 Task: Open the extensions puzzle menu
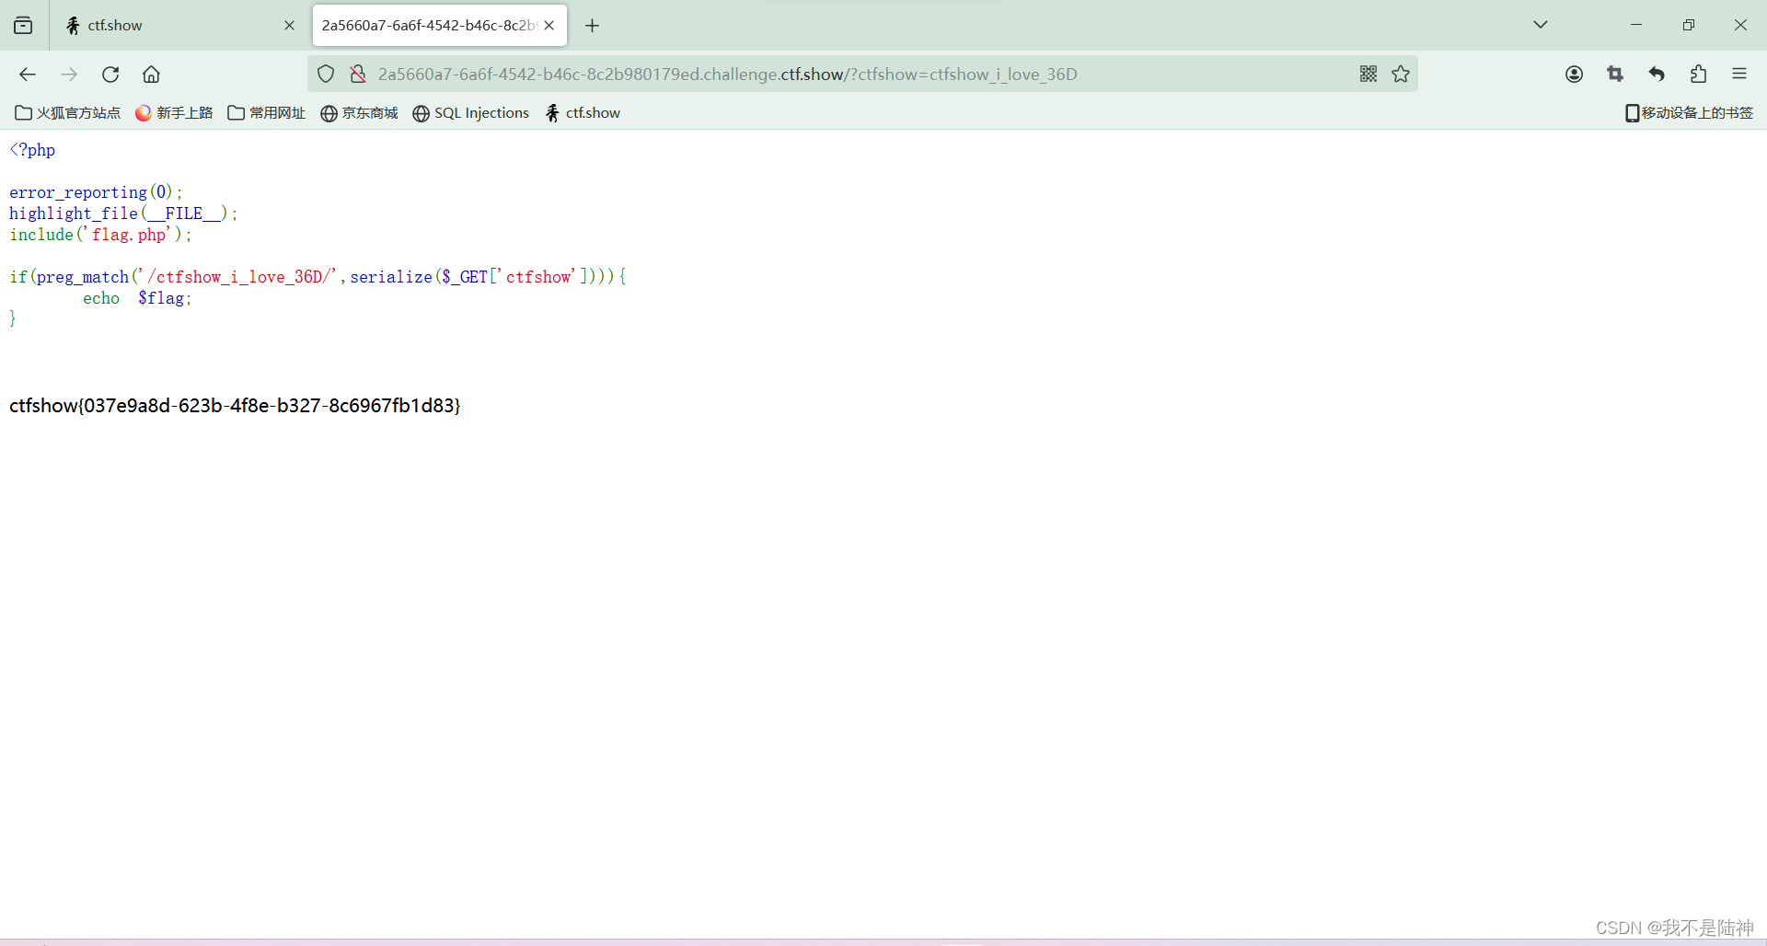coord(1698,75)
